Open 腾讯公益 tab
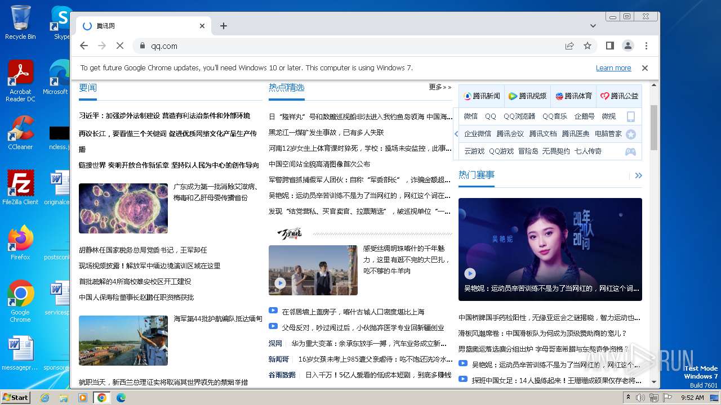Viewport: 721px width, 405px height. [x=619, y=96]
